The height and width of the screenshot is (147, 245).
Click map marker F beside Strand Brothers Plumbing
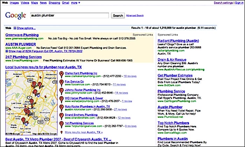click(x=62, y=116)
